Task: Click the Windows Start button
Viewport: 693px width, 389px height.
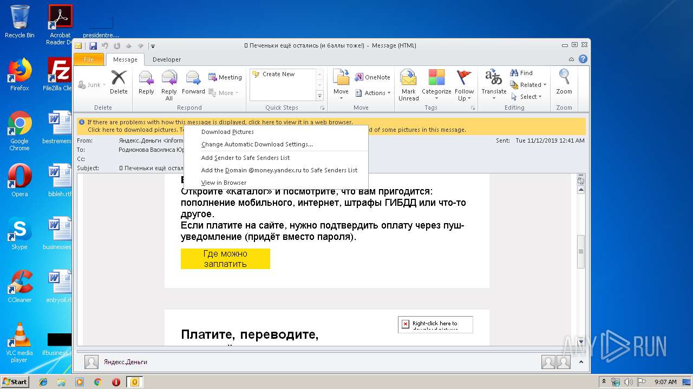Action: 15,381
